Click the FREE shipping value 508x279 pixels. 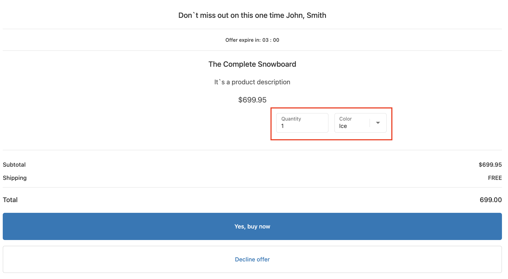pyautogui.click(x=495, y=178)
